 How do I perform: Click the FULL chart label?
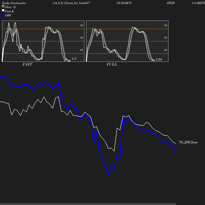[x=112, y=64]
